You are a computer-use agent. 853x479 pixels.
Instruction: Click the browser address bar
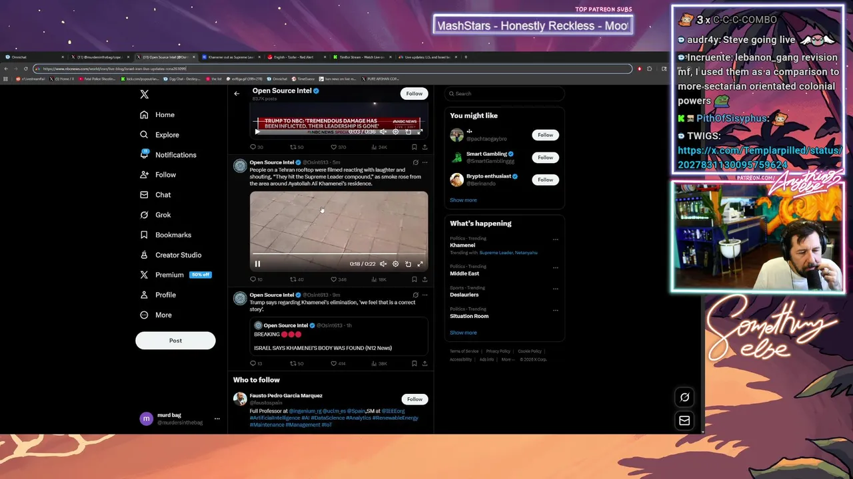333,69
